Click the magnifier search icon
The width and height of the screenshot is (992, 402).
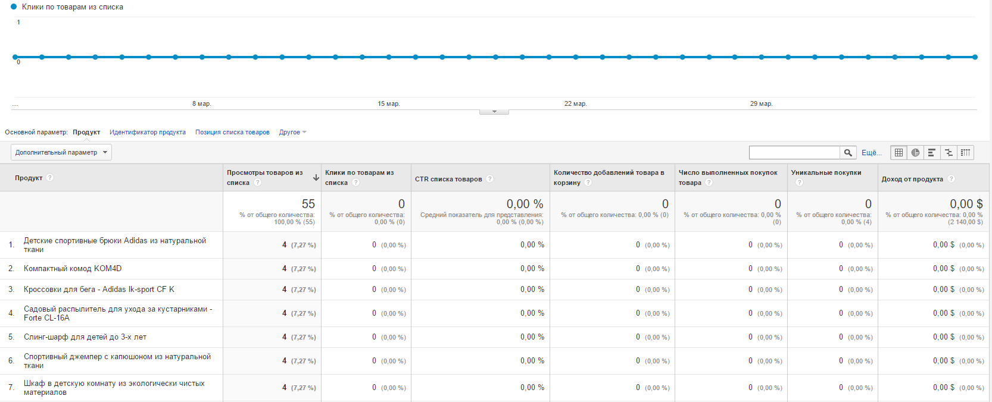pyautogui.click(x=848, y=153)
